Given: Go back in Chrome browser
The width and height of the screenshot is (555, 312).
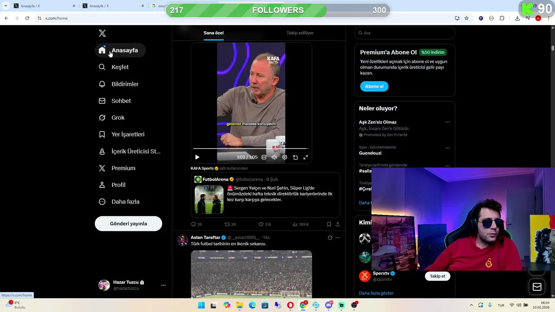Looking at the screenshot, I should 6,18.
